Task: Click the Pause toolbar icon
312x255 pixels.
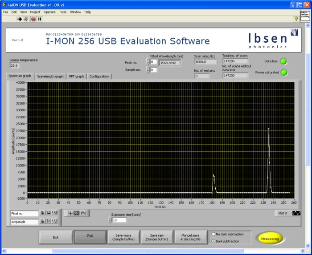Action: point(40,19)
